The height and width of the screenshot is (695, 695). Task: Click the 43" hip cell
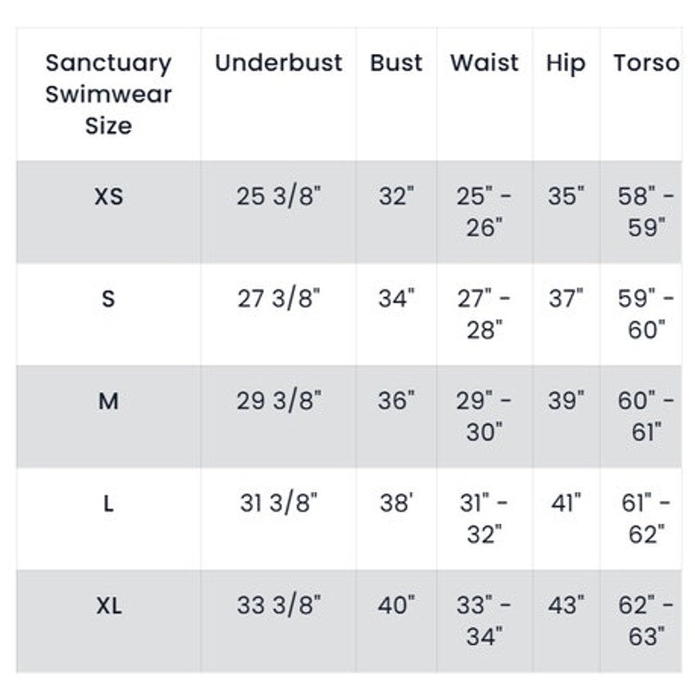566,606
